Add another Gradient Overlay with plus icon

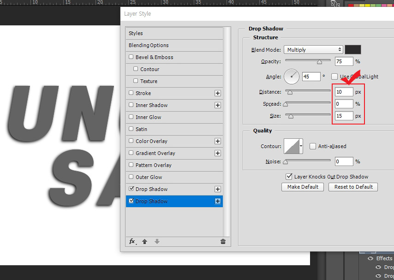[218, 153]
